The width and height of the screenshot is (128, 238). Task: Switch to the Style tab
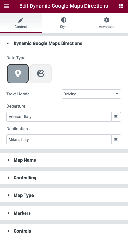coord(64,23)
